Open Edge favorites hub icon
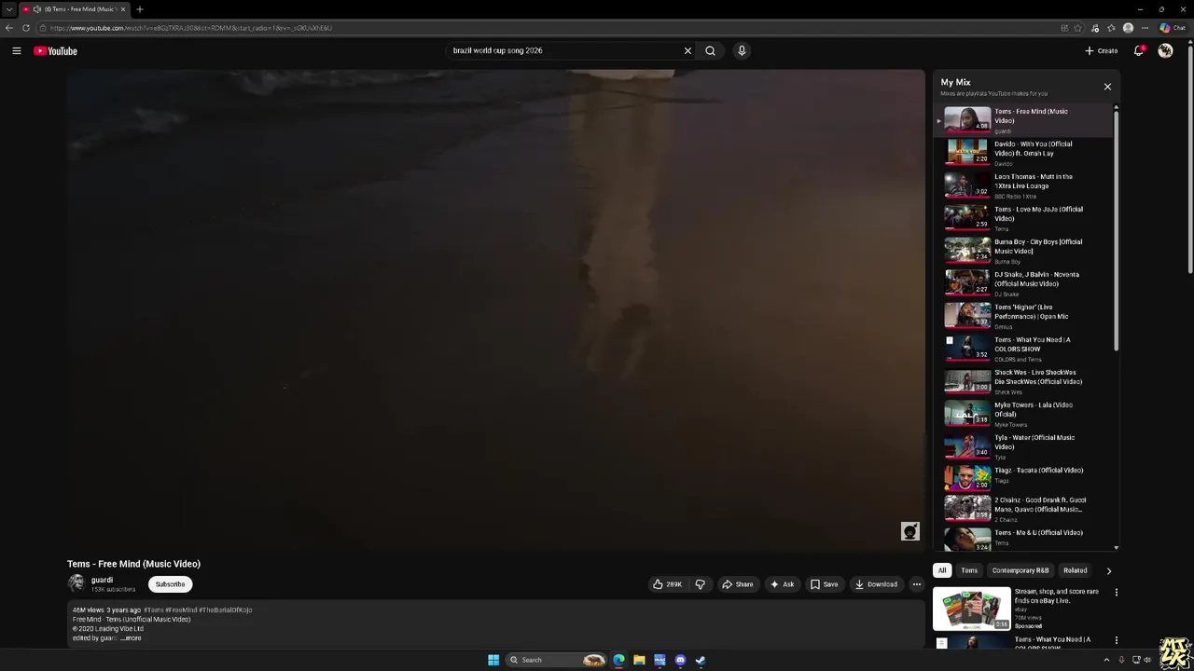Screen dimensions: 1194x671 [x=1111, y=28]
